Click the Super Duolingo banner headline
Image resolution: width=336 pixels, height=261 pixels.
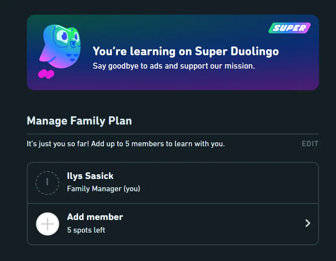[x=186, y=51]
